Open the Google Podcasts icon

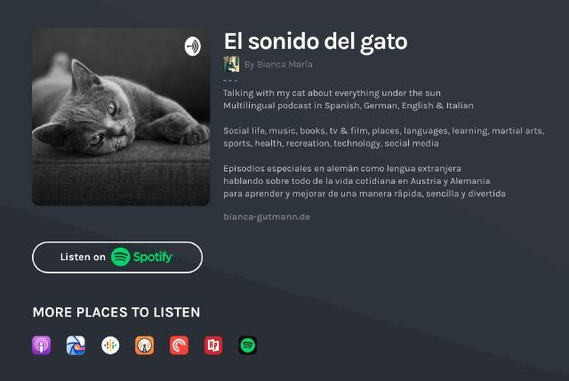110,345
